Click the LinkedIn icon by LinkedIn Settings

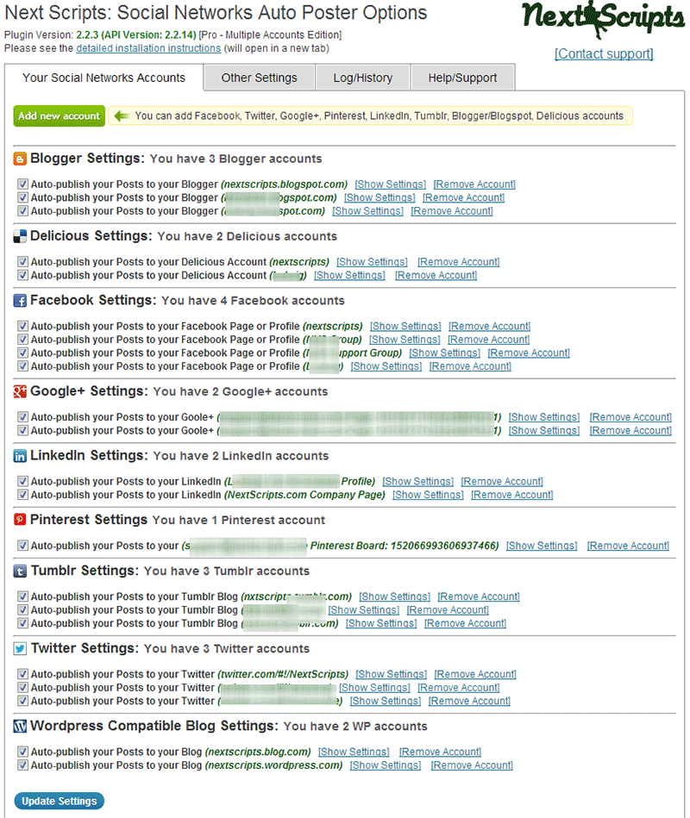[x=20, y=456]
